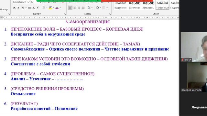Open font color dropdown arrow
207x116 pixels.
point(60,8)
